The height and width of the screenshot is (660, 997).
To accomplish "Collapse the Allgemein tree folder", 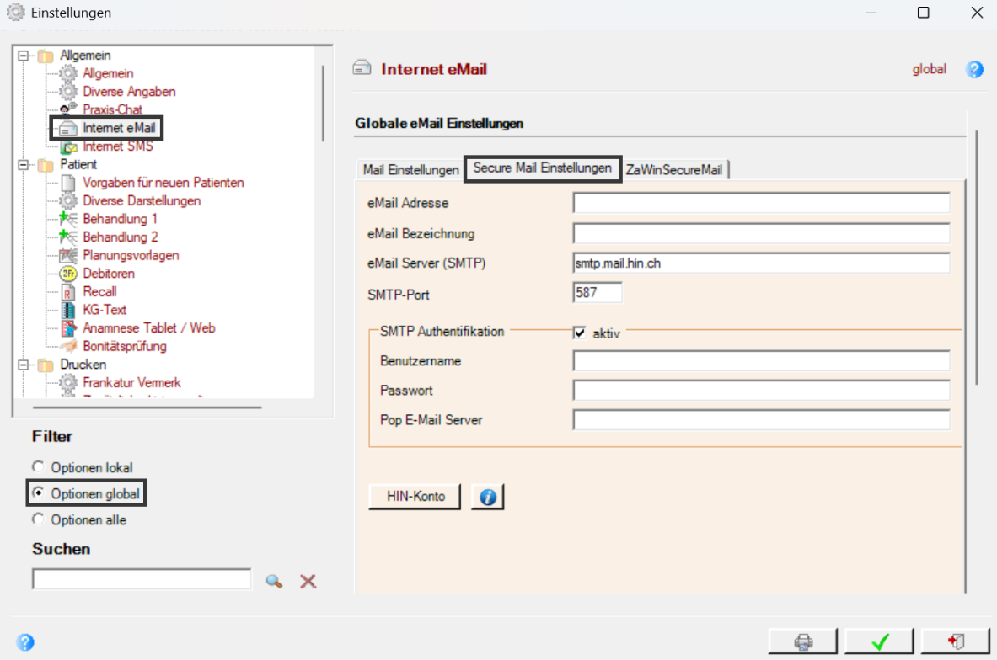I will point(24,56).
